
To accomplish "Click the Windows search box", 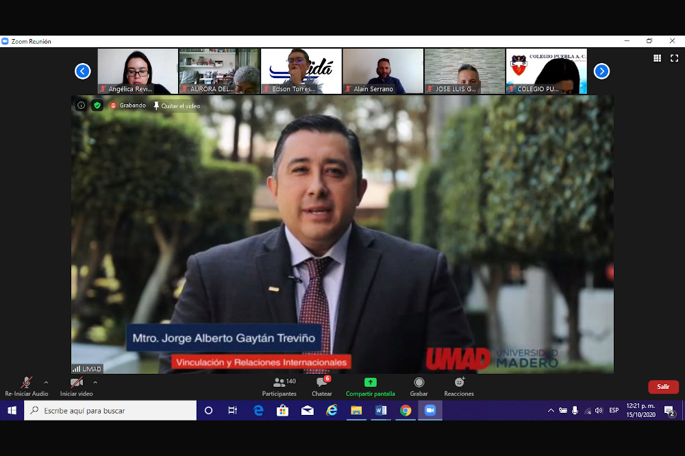I will point(111,411).
